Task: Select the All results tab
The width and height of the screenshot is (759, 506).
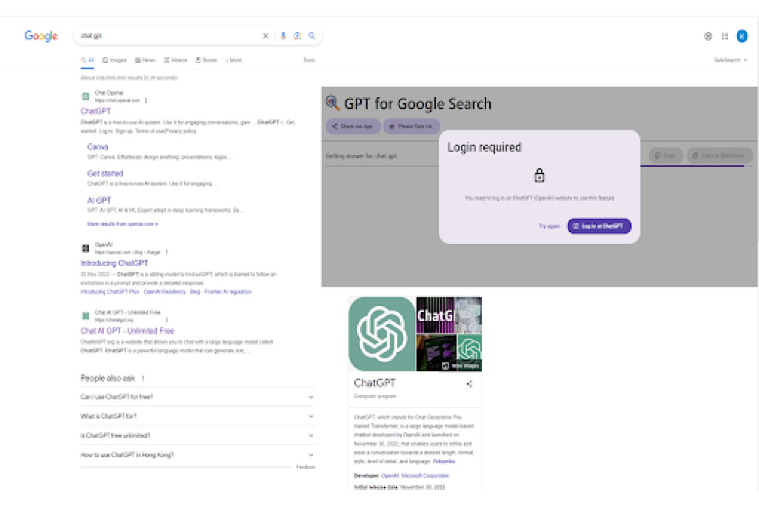Action: point(88,60)
